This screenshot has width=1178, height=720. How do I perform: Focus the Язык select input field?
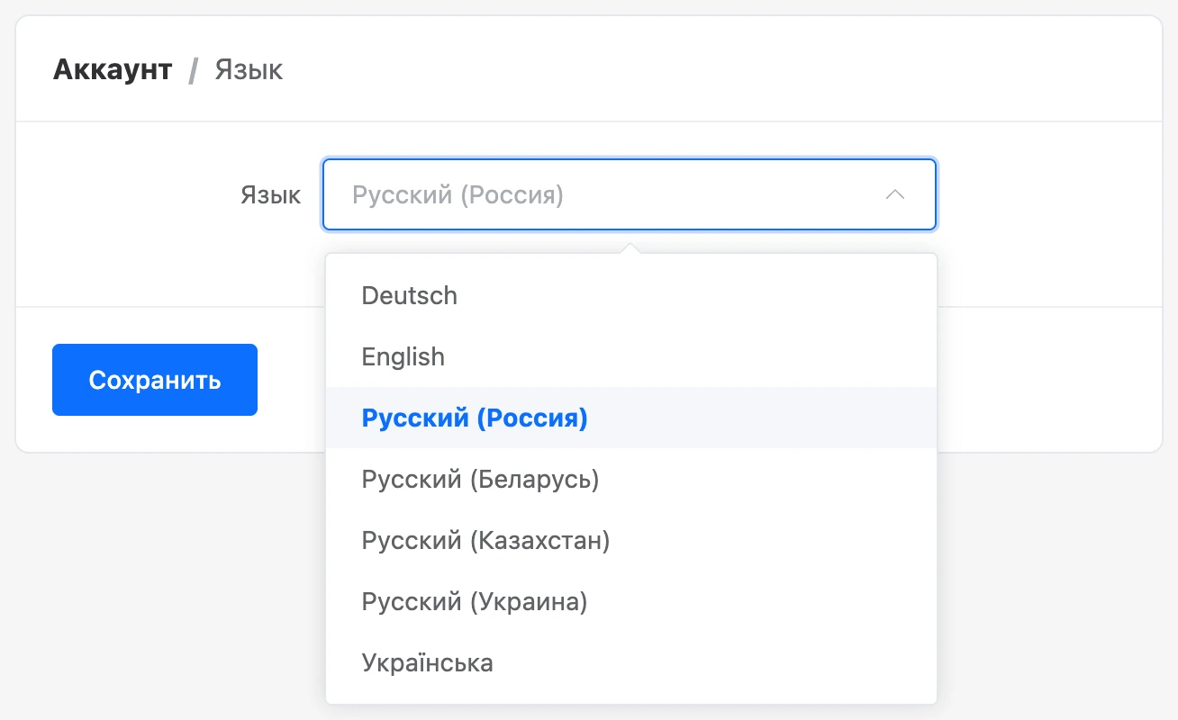click(630, 194)
